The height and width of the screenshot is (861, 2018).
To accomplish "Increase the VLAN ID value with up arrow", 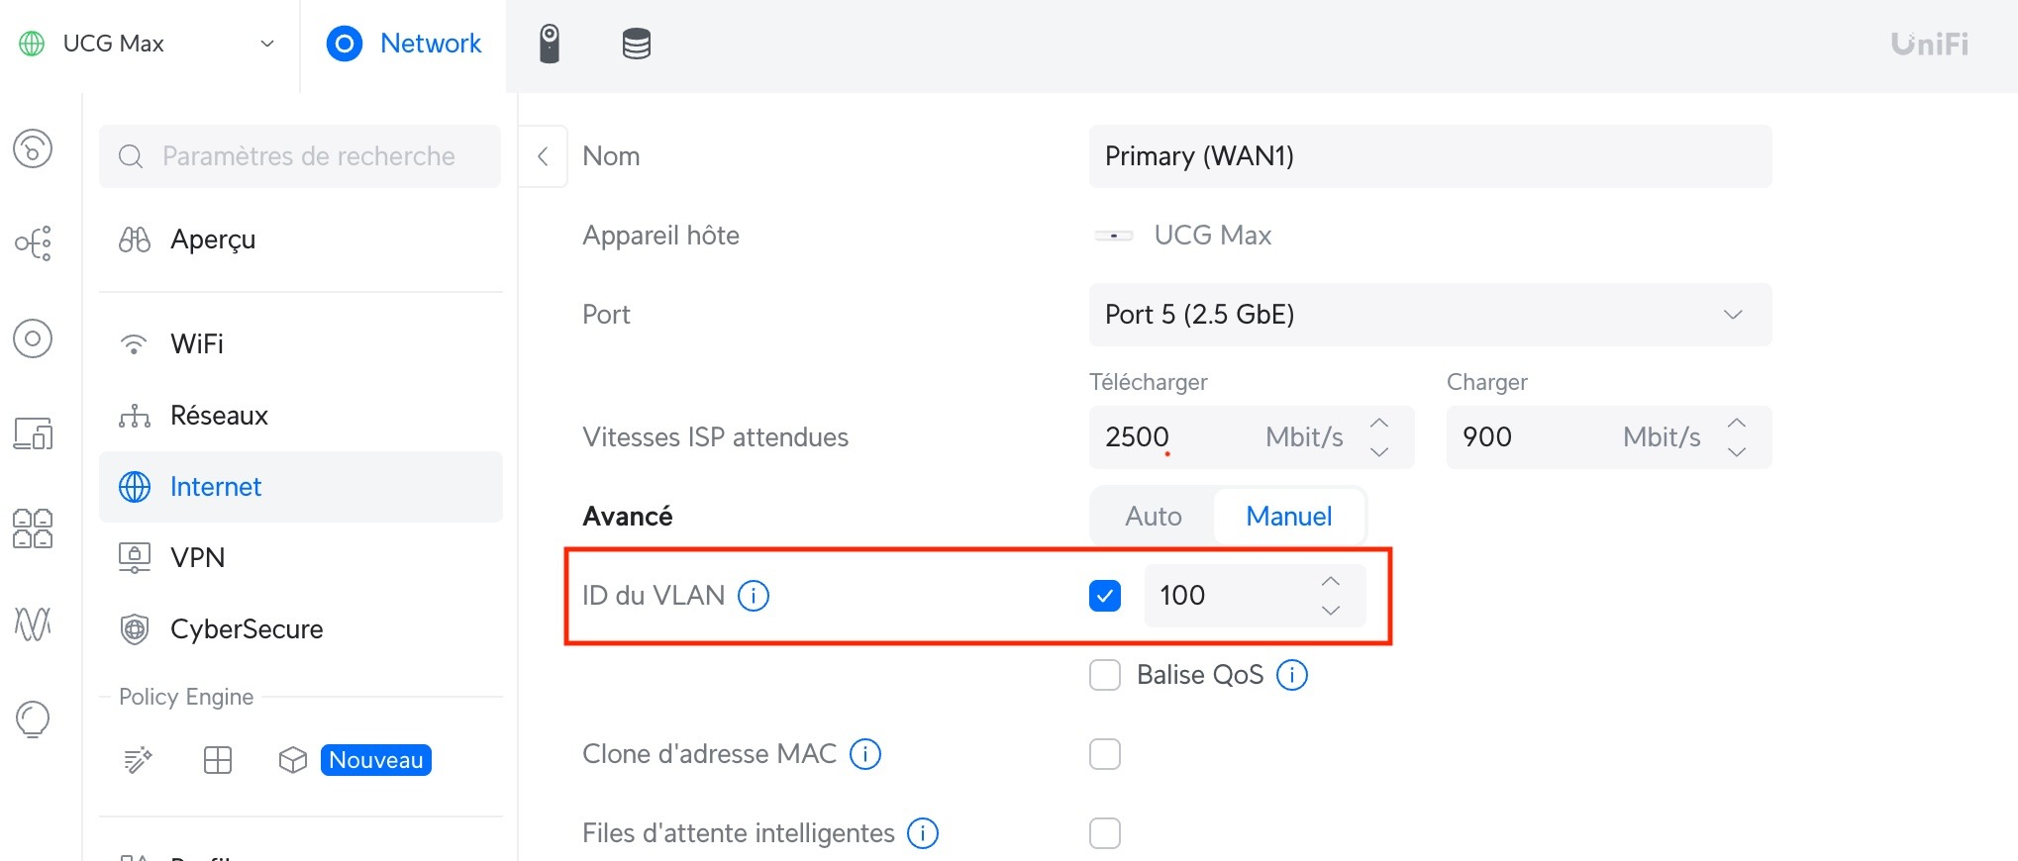I will point(1331,581).
